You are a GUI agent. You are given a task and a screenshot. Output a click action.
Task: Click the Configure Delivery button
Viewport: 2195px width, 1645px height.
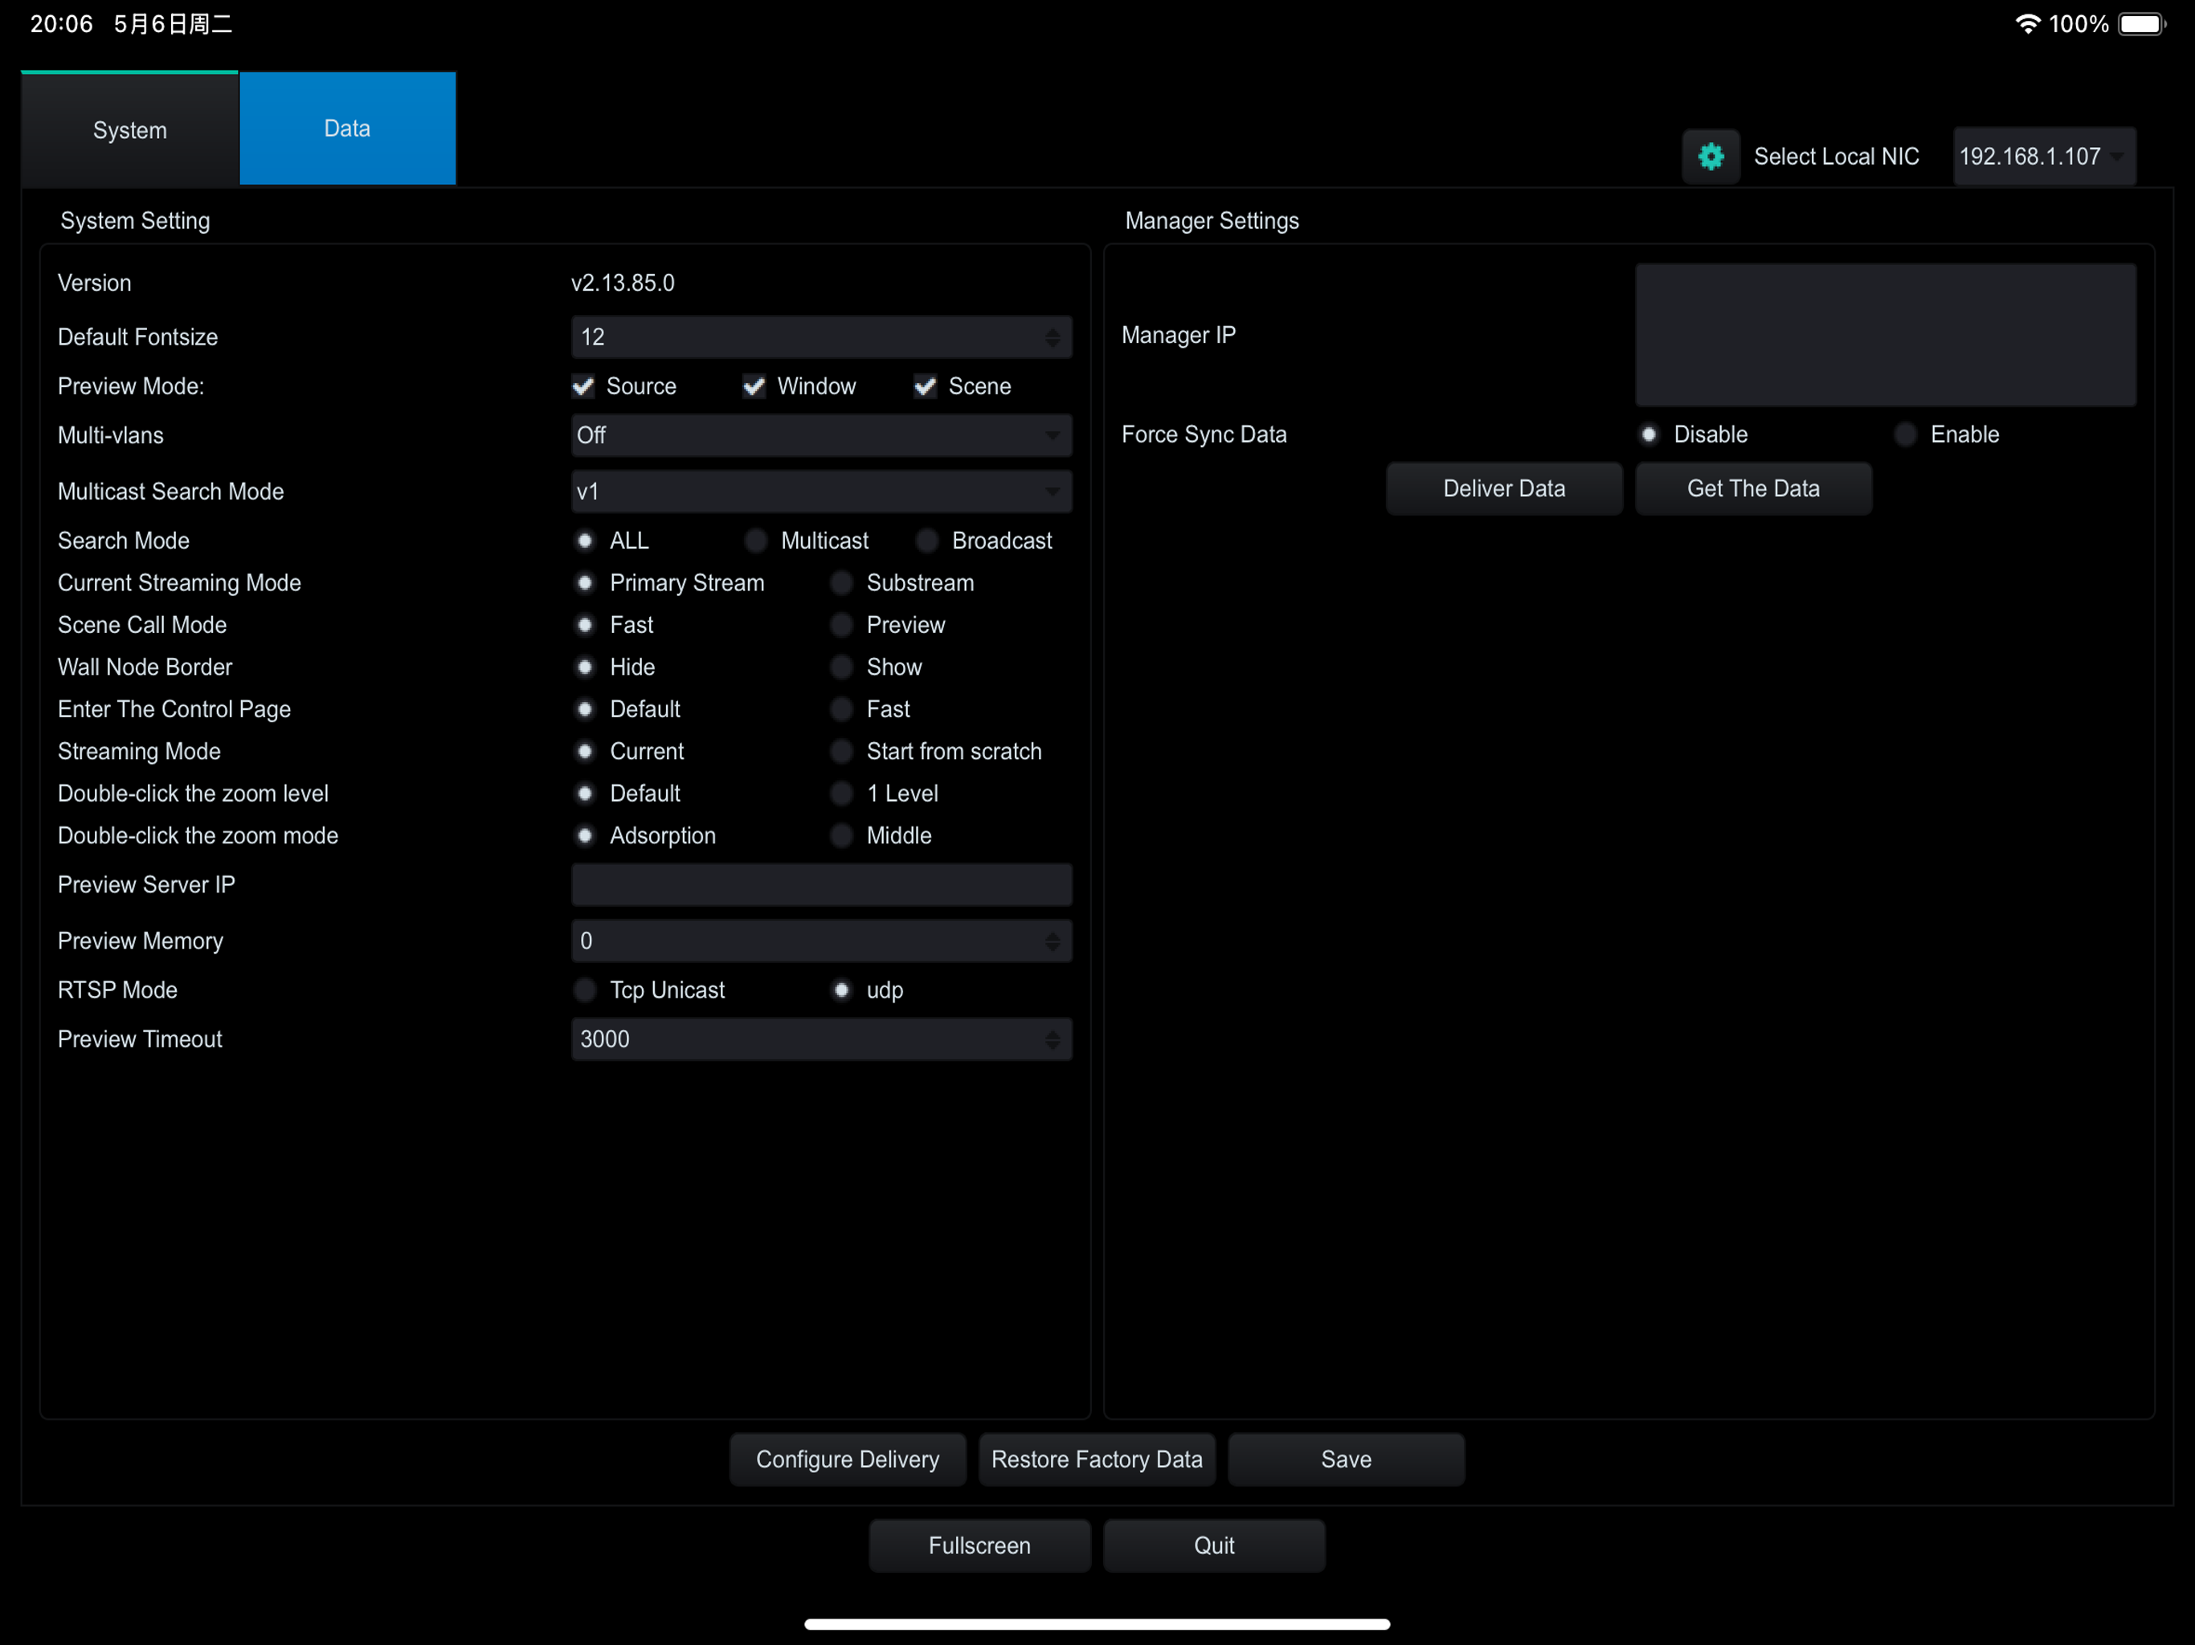(x=848, y=1459)
